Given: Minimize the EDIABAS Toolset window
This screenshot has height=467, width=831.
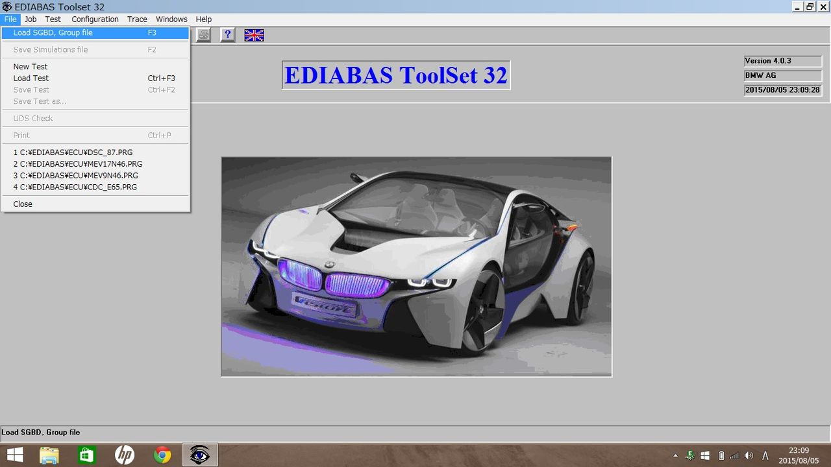Looking at the screenshot, I should tap(797, 6).
